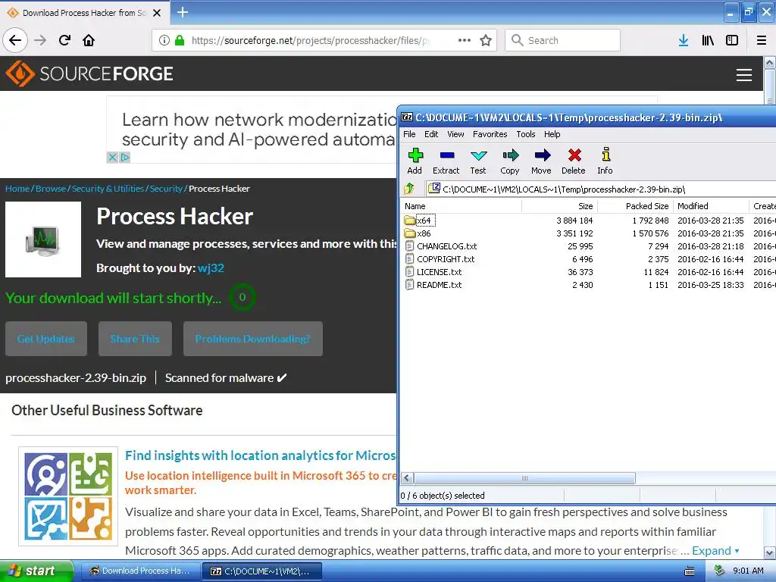776x582 pixels.
Task: Switch to the 7-Zip C:\DOCUME~1 taskbar button
Action: [262, 571]
